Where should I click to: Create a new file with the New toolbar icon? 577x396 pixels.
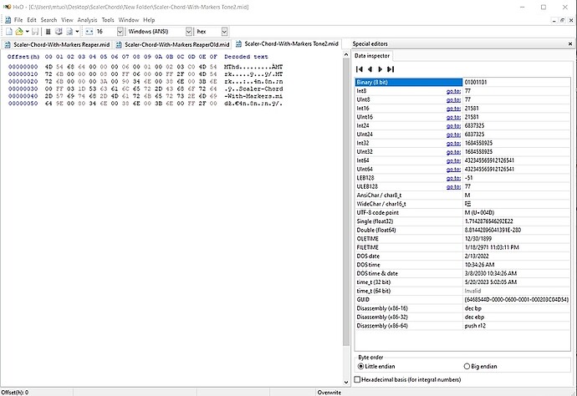pyautogui.click(x=9, y=32)
